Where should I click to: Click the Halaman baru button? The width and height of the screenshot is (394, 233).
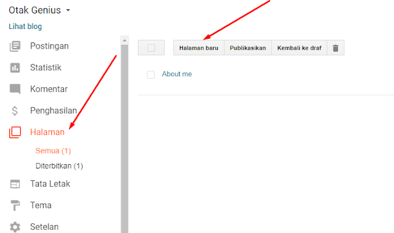(x=199, y=48)
